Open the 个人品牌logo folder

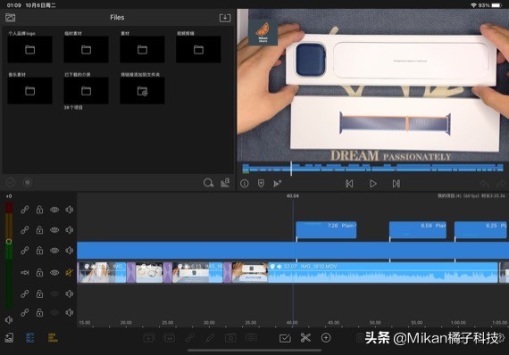click(29, 49)
